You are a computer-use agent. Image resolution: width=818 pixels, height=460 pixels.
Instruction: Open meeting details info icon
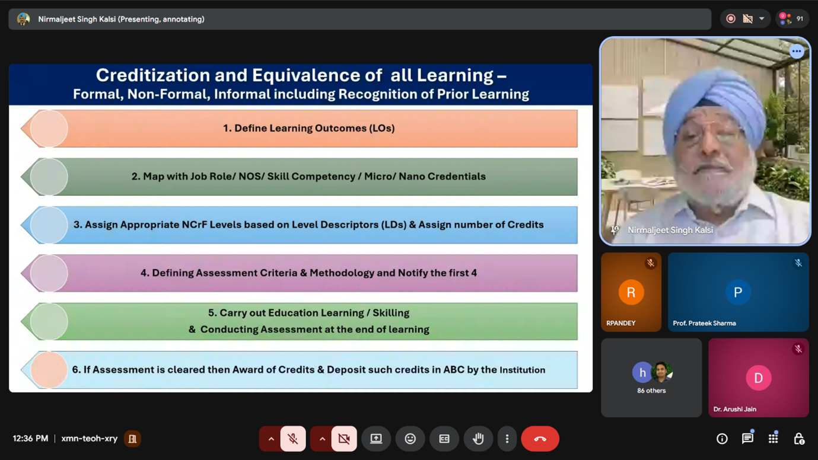coord(722,439)
